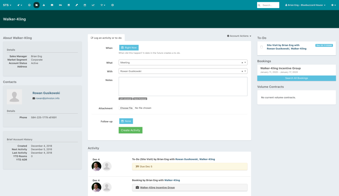Image resolution: width=339 pixels, height=196 pixels.
Task: Click 'No current volume contracts.' text
Action: [278, 97]
